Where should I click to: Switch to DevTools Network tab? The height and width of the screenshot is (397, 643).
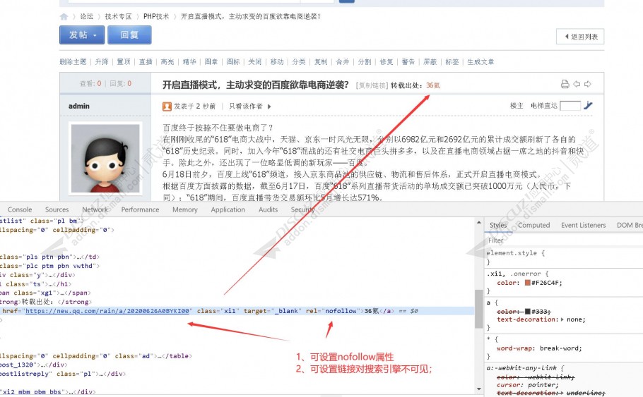click(x=95, y=209)
